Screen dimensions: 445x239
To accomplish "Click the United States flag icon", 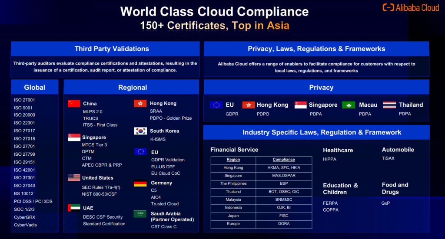I will tap(74, 177).
